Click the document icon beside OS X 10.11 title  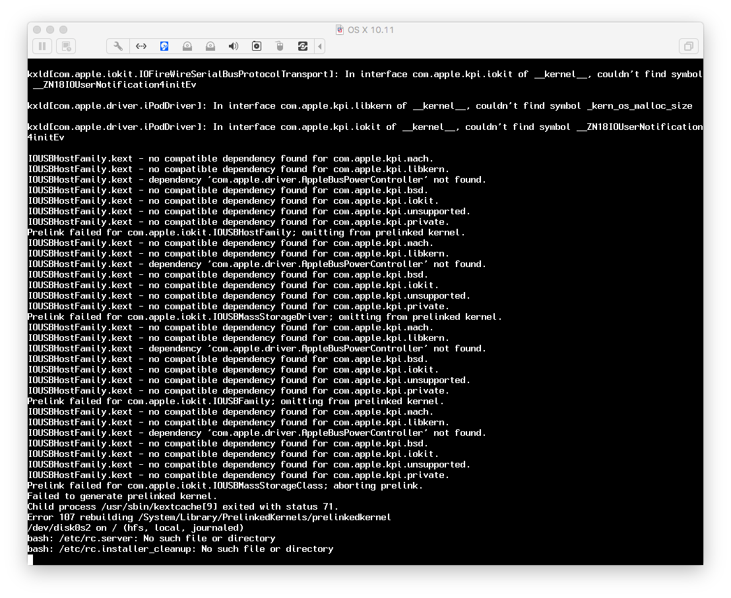tap(340, 30)
